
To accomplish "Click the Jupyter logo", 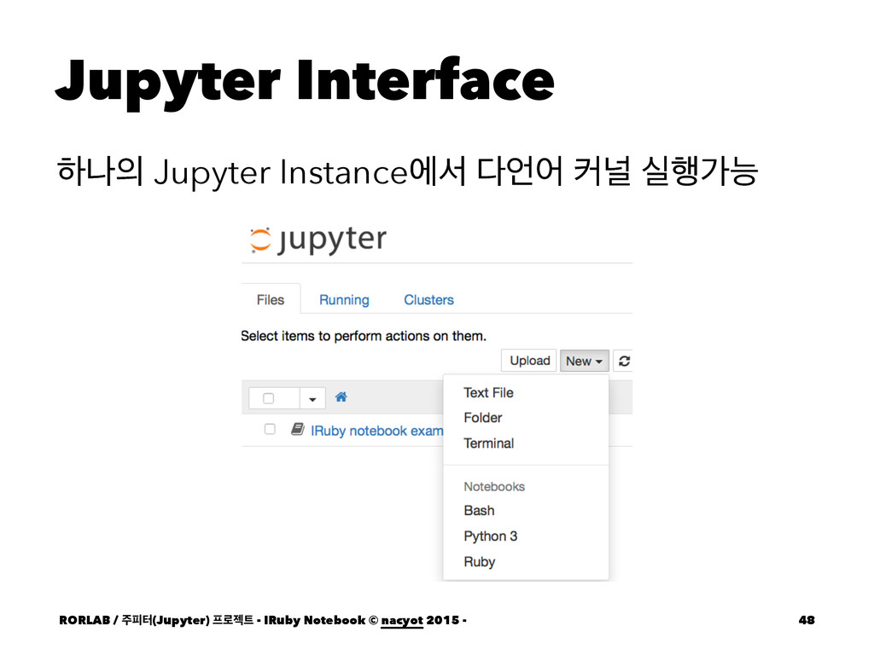I will tap(318, 241).
